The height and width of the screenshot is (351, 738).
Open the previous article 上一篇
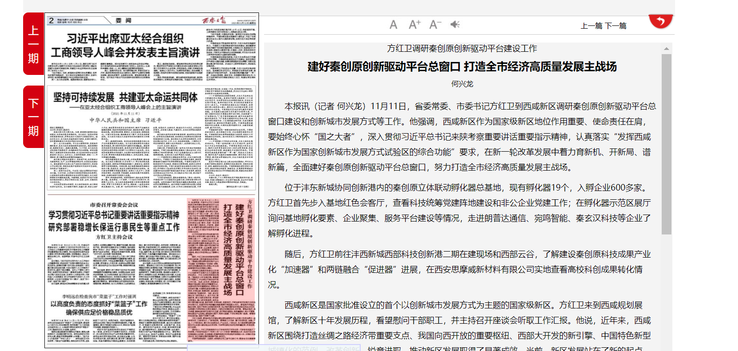[x=591, y=26]
